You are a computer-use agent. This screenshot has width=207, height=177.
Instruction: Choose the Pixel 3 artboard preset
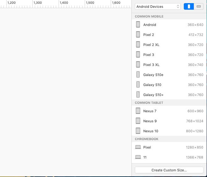[x=169, y=55]
